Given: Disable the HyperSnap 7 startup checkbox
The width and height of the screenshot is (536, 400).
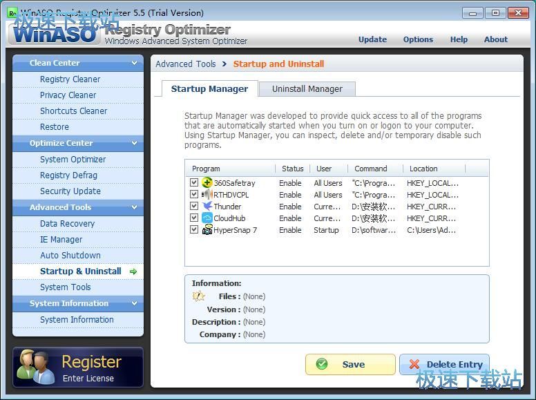Looking at the screenshot, I should (194, 230).
